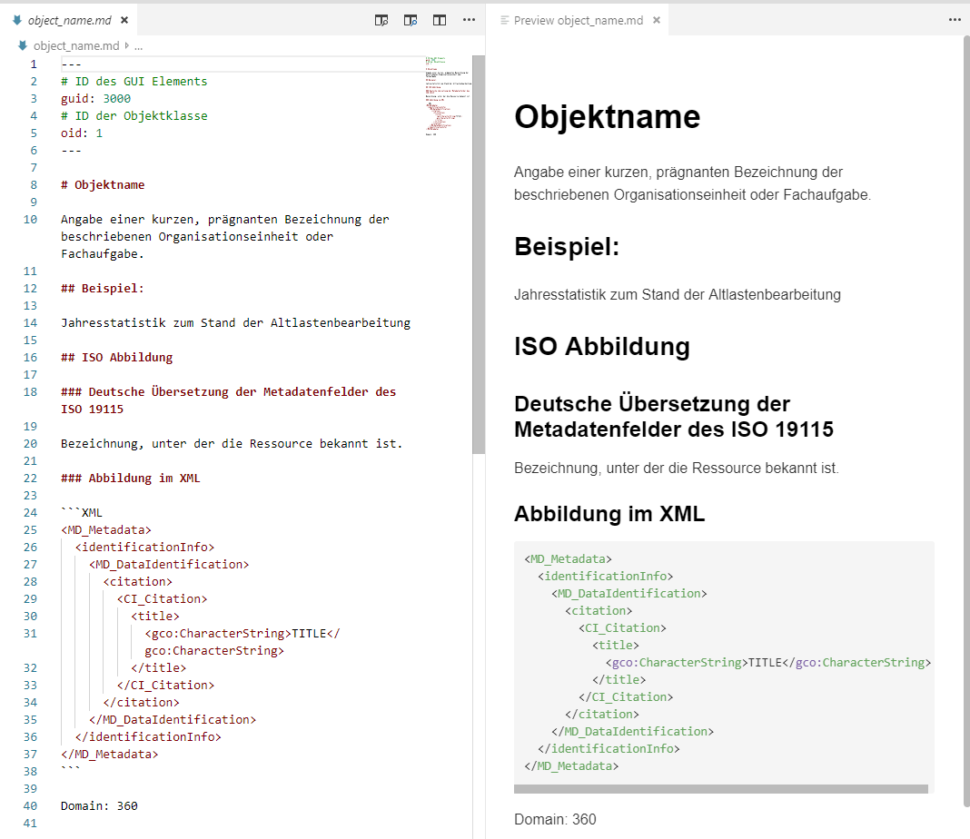Click the Objektname heading in the preview
This screenshot has height=839, width=970.
pyautogui.click(x=607, y=116)
